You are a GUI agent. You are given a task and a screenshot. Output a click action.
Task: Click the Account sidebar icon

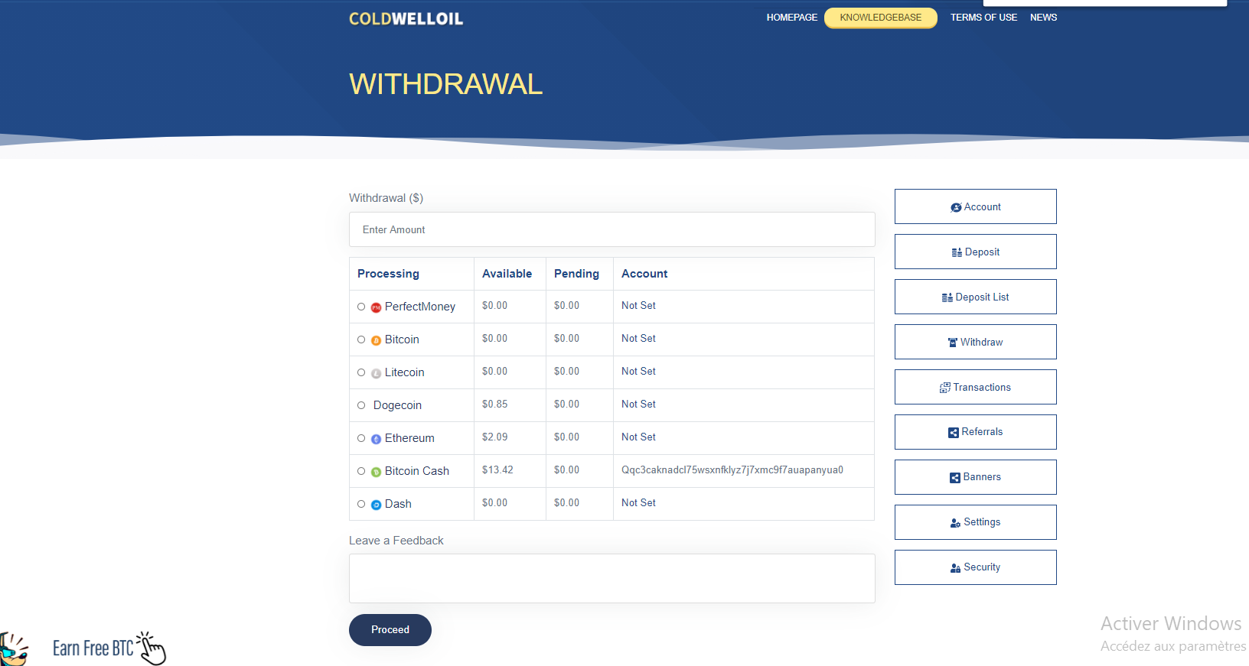(956, 207)
